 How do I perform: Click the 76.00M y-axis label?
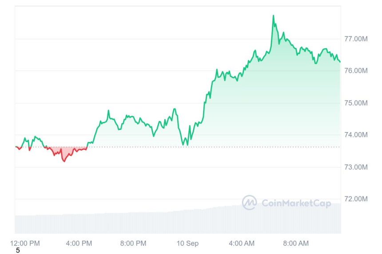356,71
